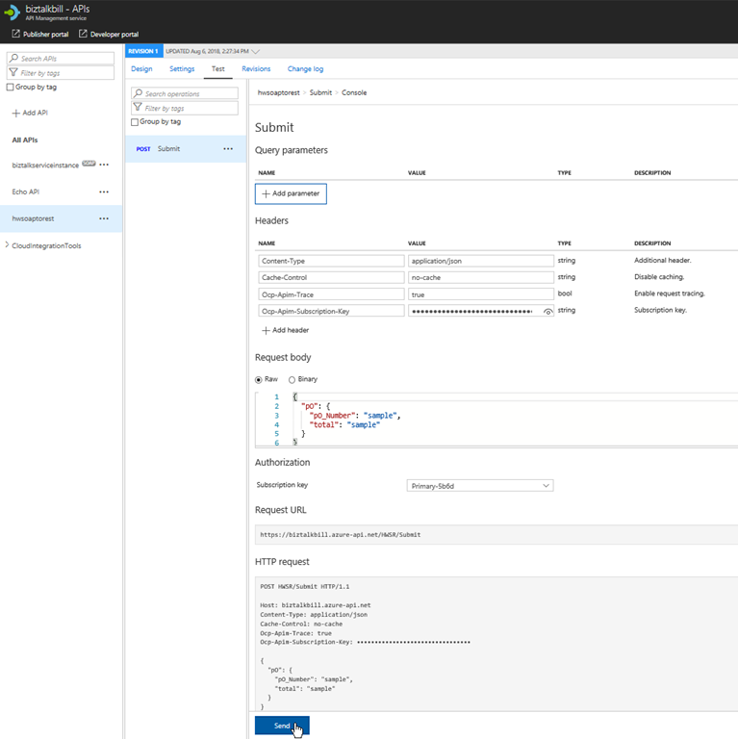The height and width of the screenshot is (739, 738).
Task: Click the Search operations magnifier icon
Action: pyautogui.click(x=139, y=93)
